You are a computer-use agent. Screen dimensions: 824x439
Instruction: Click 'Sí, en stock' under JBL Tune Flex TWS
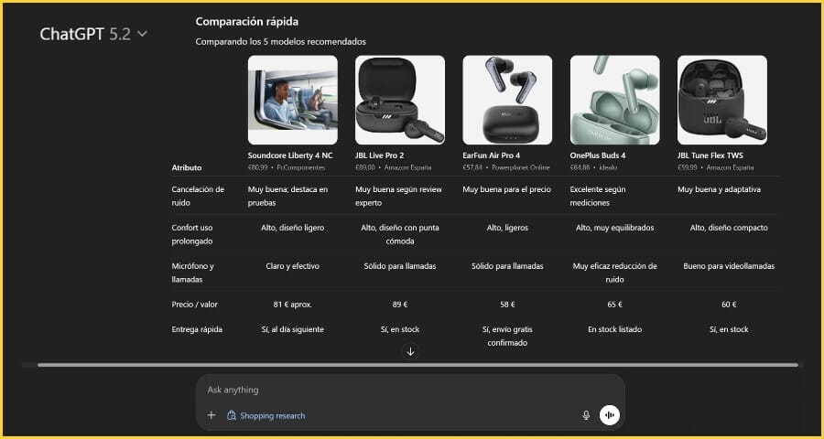point(729,330)
